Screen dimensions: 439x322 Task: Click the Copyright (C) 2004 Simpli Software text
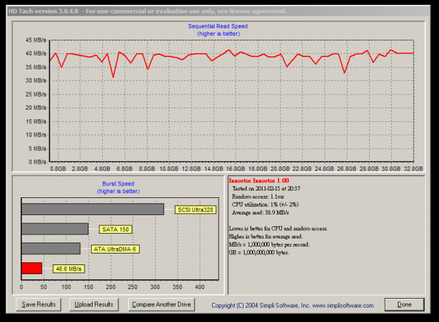261,306
